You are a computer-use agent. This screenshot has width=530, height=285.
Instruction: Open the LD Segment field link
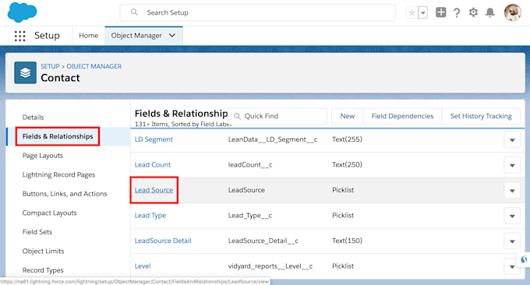pos(154,139)
